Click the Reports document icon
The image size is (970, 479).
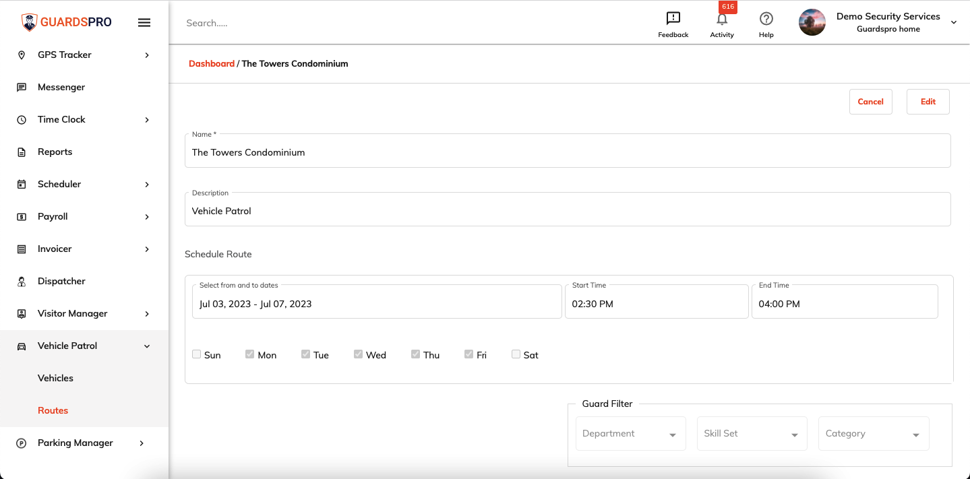pos(22,152)
